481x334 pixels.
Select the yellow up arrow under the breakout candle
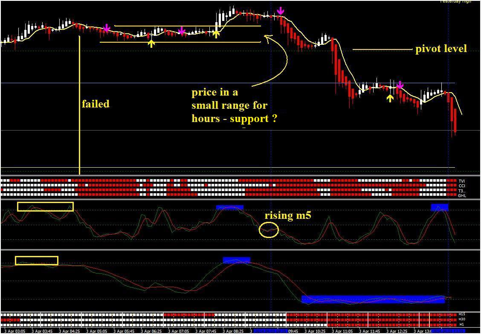217,34
